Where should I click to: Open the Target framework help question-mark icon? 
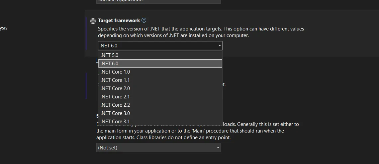[x=144, y=21]
